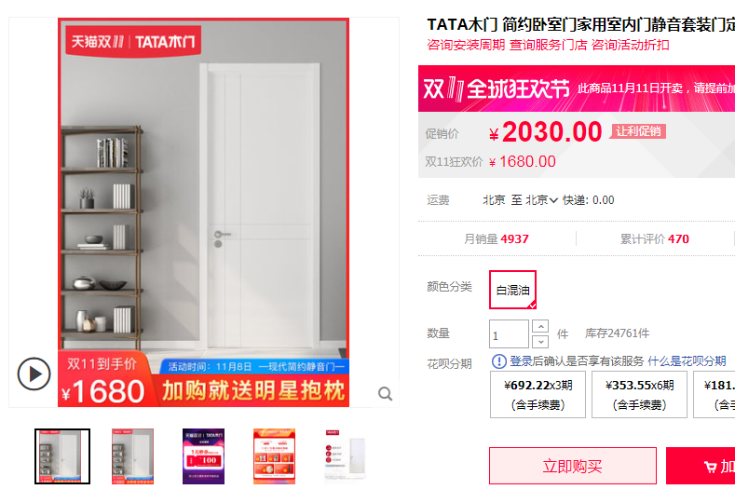Viewport: 735px width, 503px height.
Task: Open the 累计评价 470 reviews tab
Action: pyautogui.click(x=654, y=239)
